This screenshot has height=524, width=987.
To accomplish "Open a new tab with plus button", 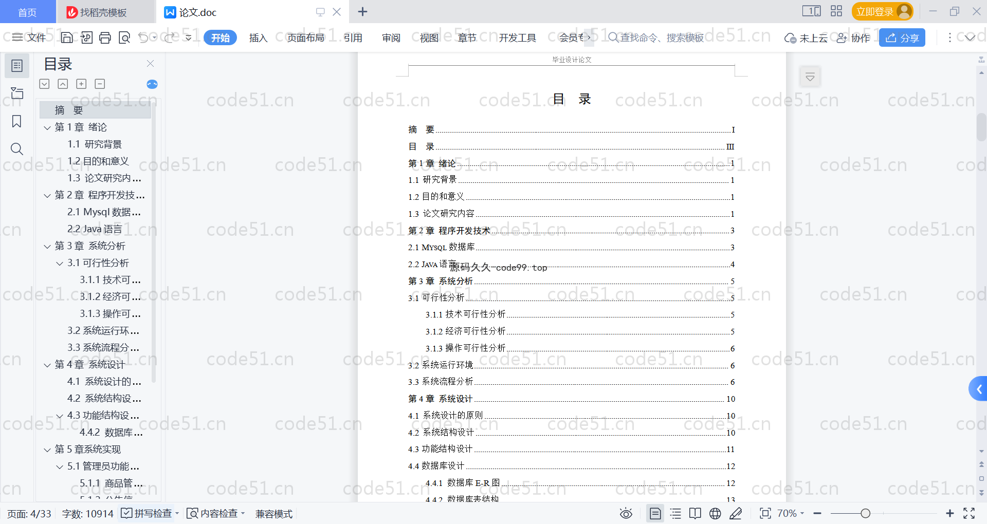I will click(362, 12).
